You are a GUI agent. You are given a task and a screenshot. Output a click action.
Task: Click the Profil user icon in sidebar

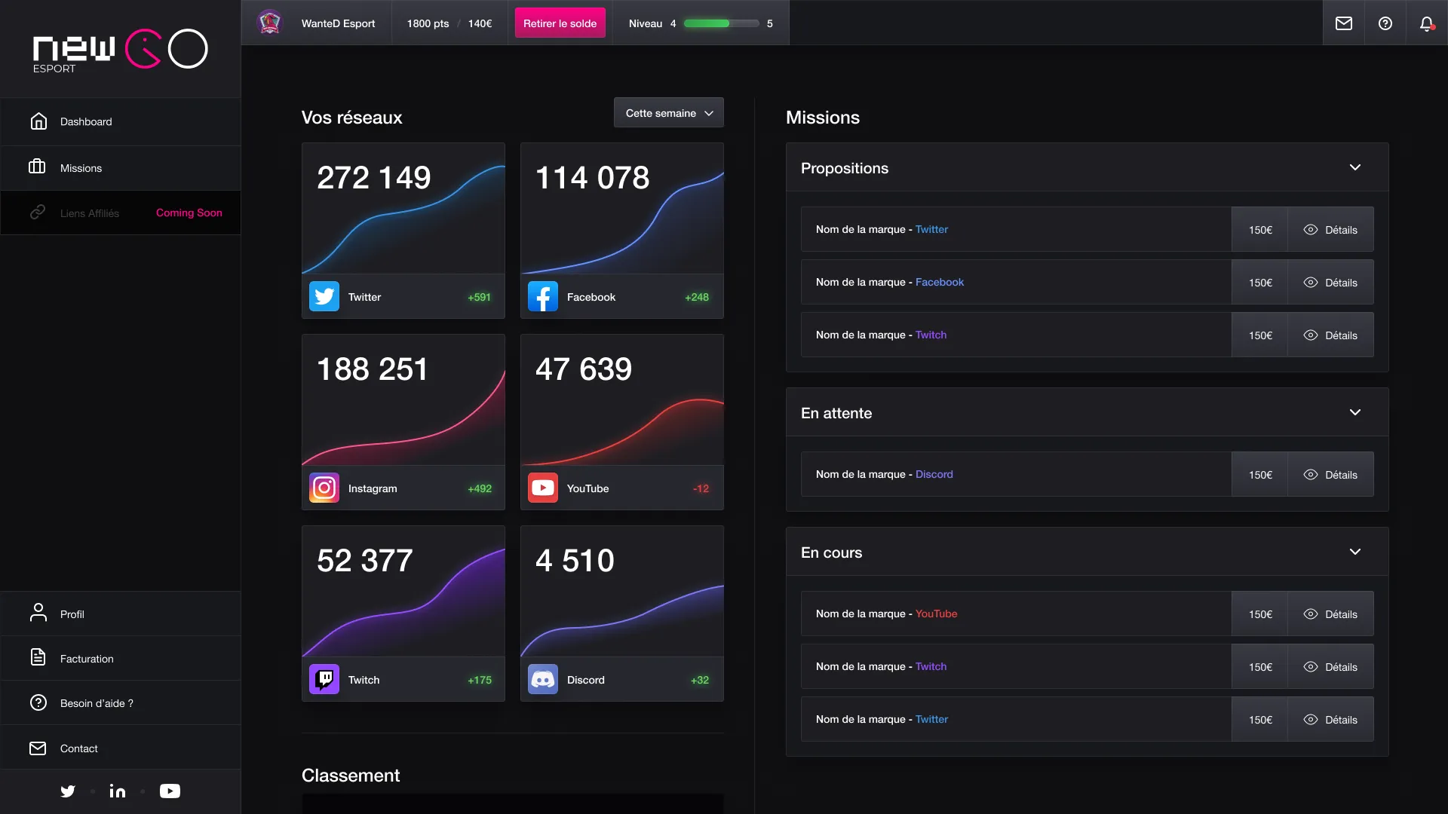point(38,613)
